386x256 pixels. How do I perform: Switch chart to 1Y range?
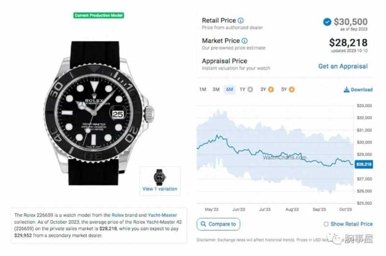pyautogui.click(x=243, y=89)
